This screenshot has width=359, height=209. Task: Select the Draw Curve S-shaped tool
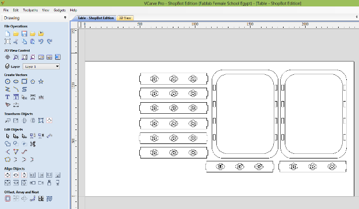click(x=24, y=89)
